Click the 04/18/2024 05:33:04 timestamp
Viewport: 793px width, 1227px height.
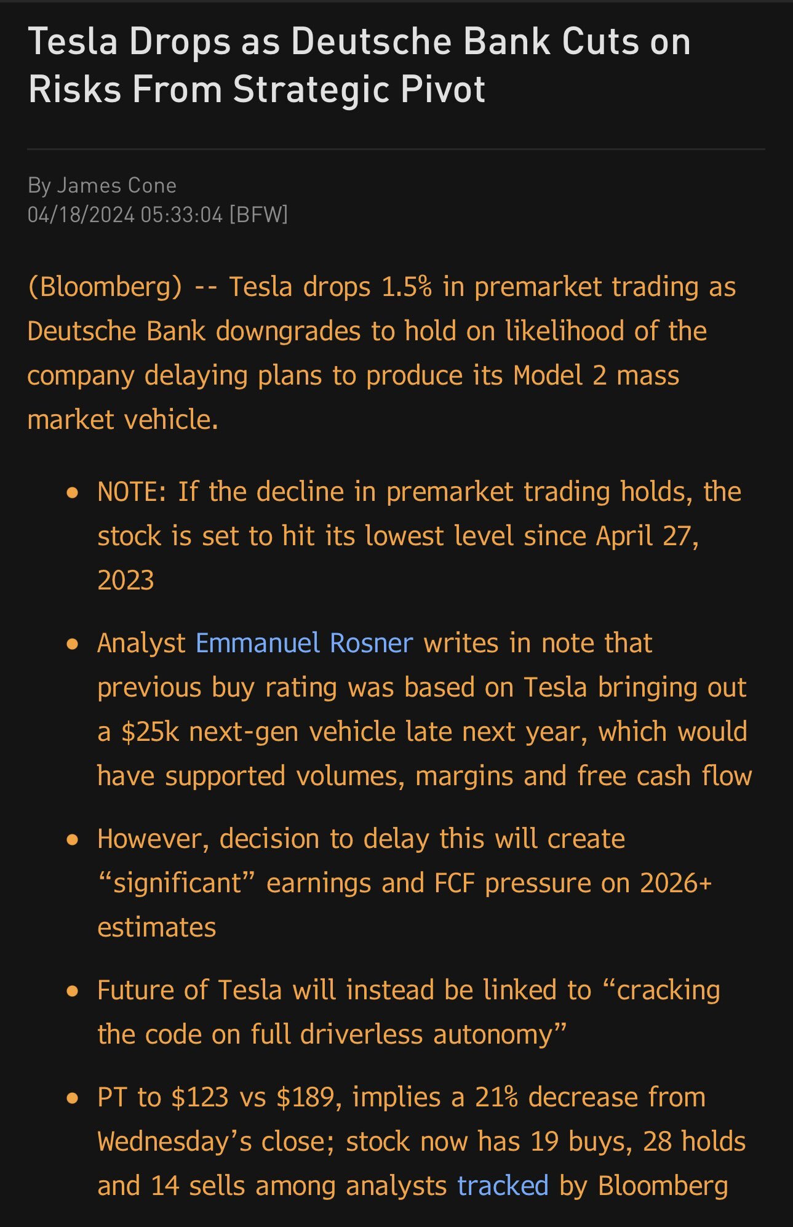tap(125, 215)
